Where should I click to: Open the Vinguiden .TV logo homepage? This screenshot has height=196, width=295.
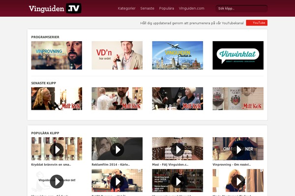pos(55,8)
